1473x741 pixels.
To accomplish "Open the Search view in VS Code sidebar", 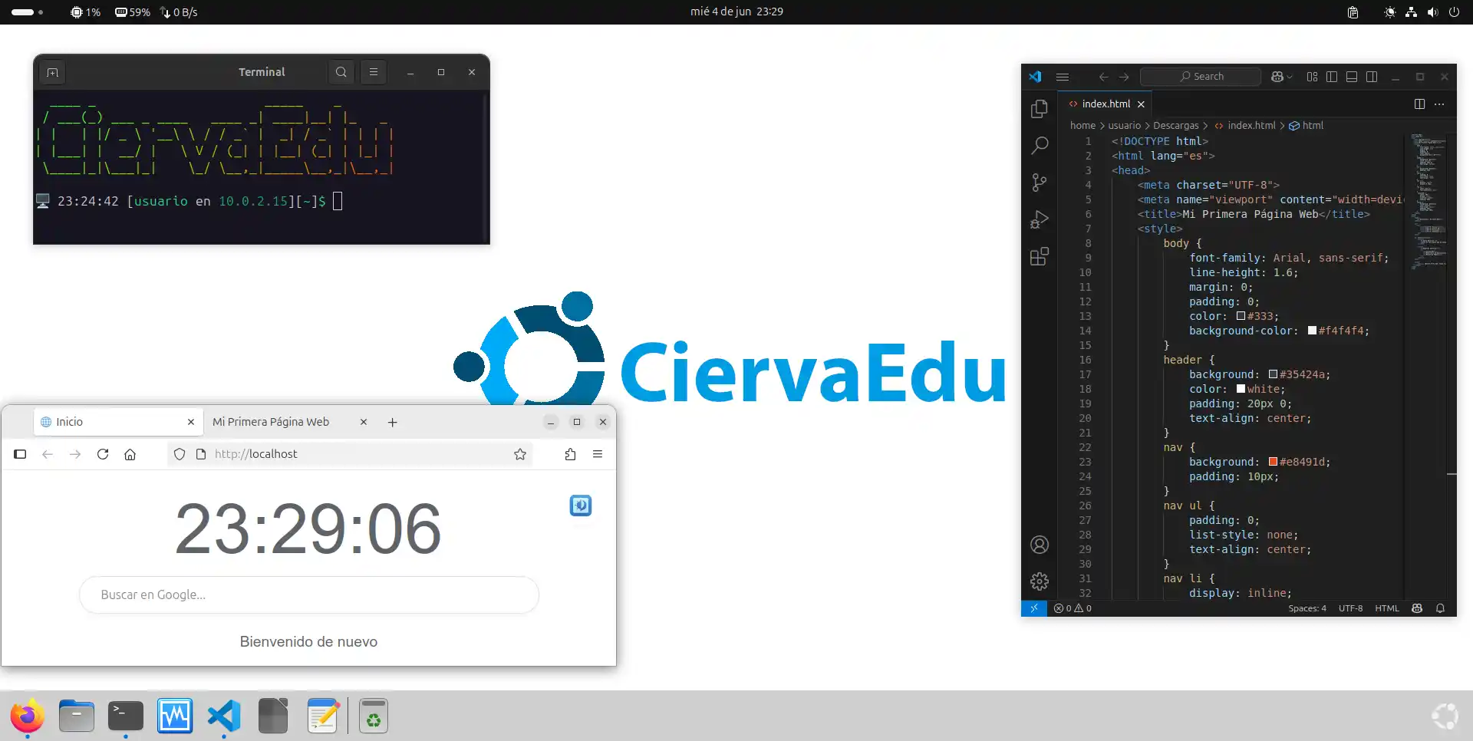I will click(1040, 145).
